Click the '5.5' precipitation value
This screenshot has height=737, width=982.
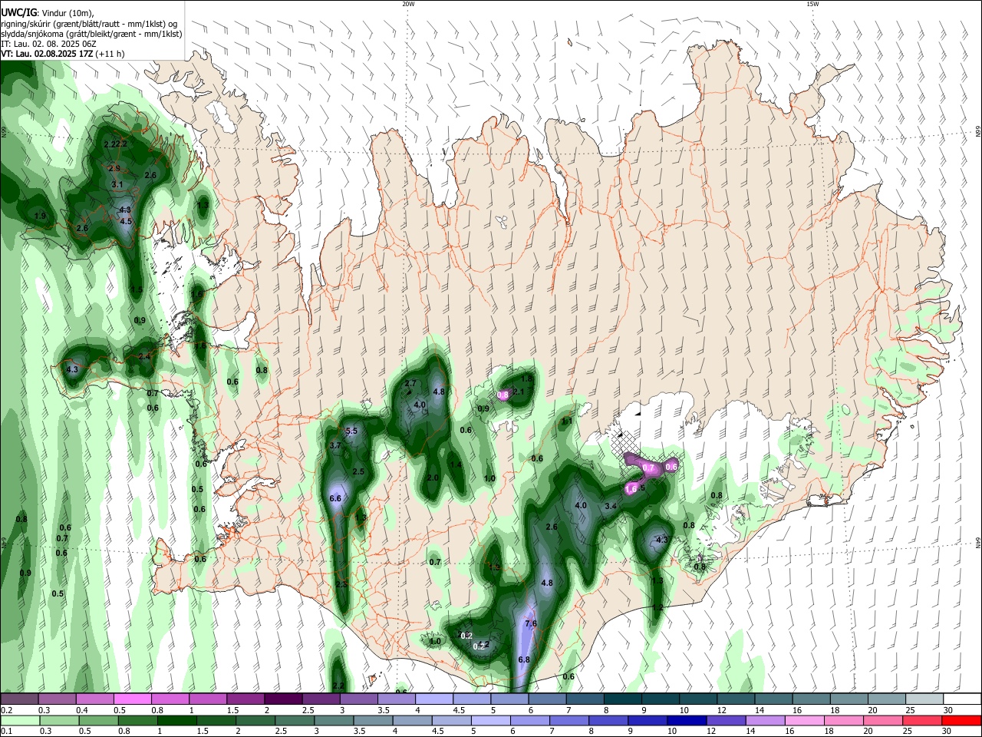(x=351, y=431)
